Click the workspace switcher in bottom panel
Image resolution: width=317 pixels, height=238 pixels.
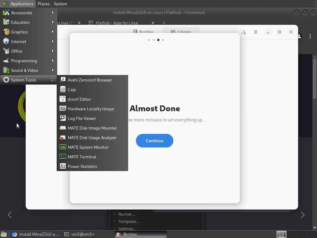pyautogui.click(x=281, y=234)
